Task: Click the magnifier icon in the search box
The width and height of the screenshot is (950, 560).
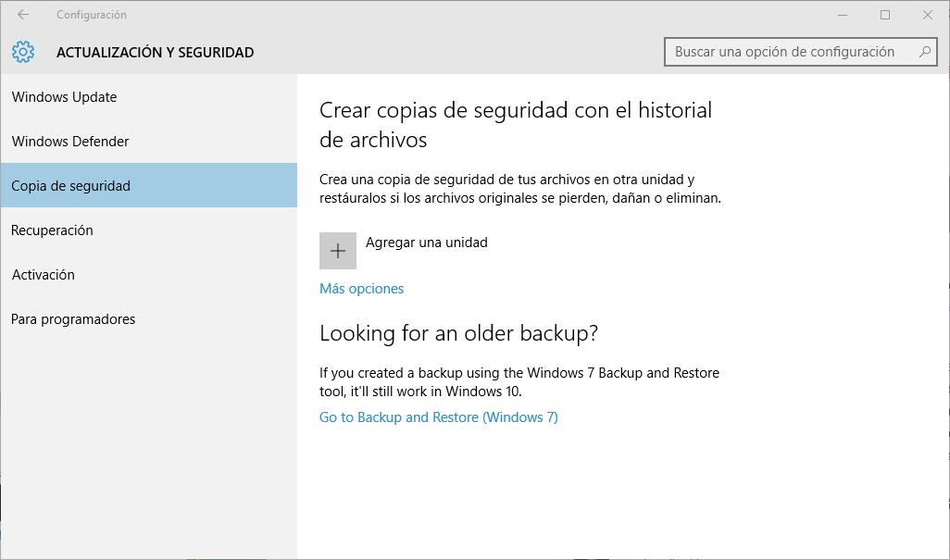Action: pos(923,52)
